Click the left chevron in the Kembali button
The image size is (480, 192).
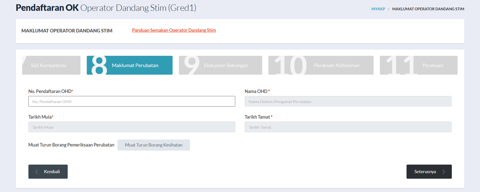pos(37,172)
